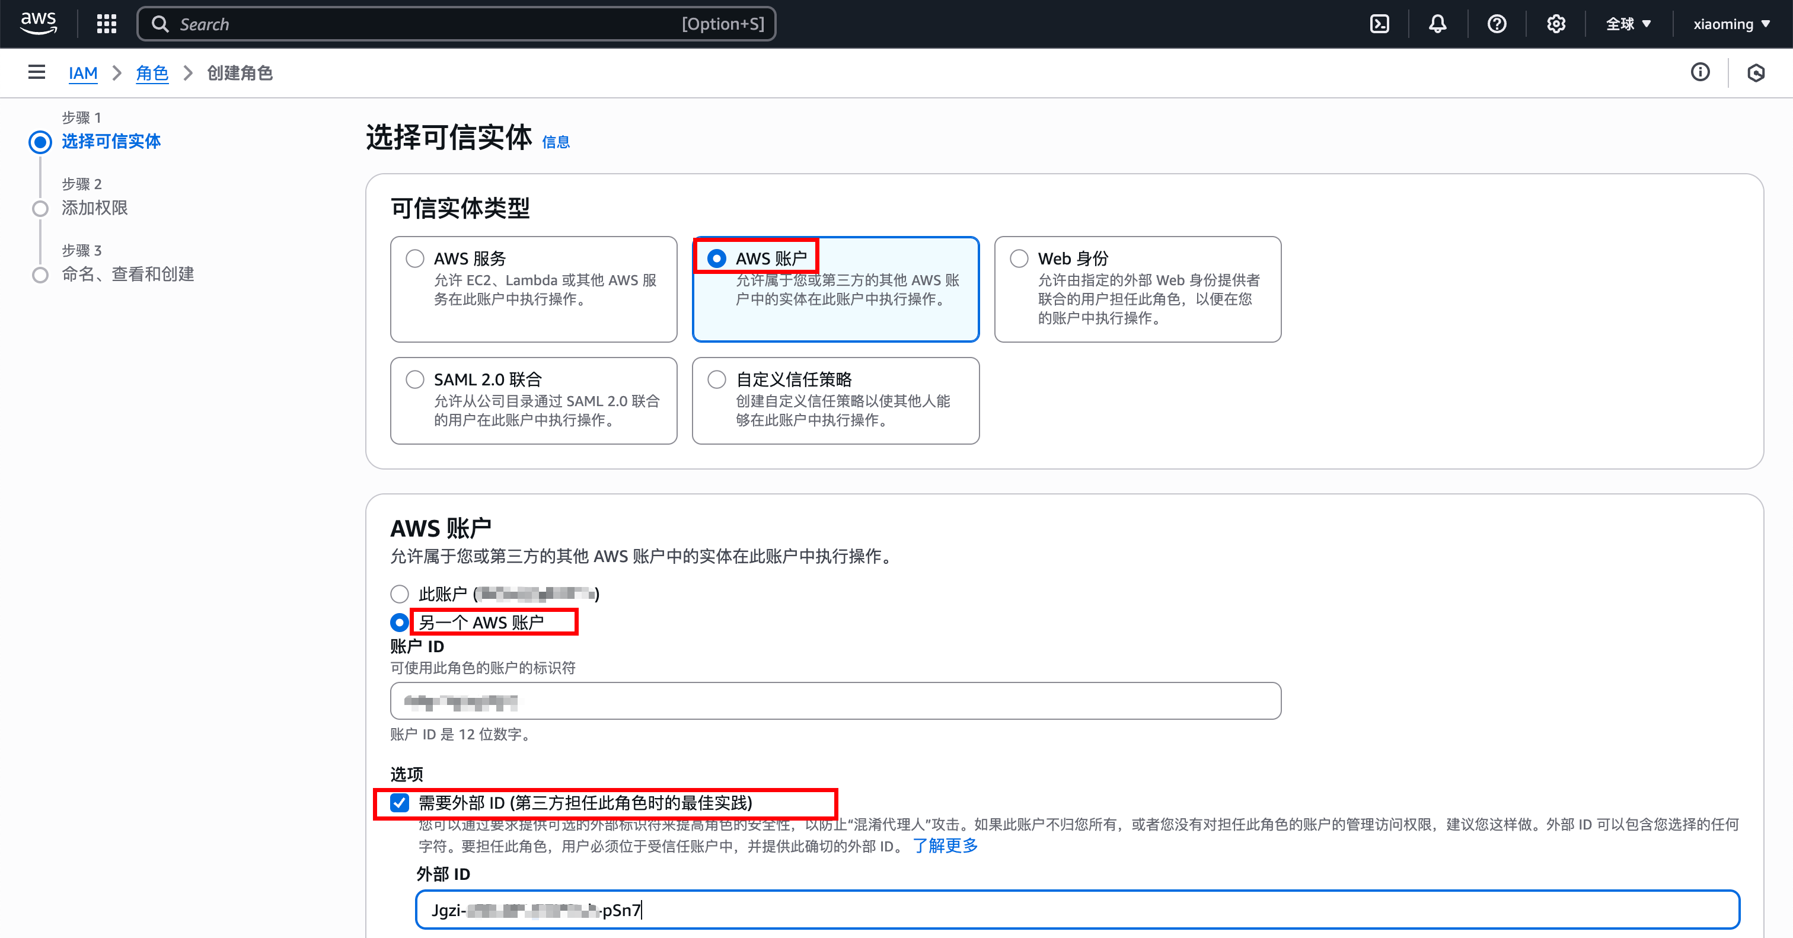Go to 角色 breadcrumb link
The width and height of the screenshot is (1793, 938).
pos(152,72)
